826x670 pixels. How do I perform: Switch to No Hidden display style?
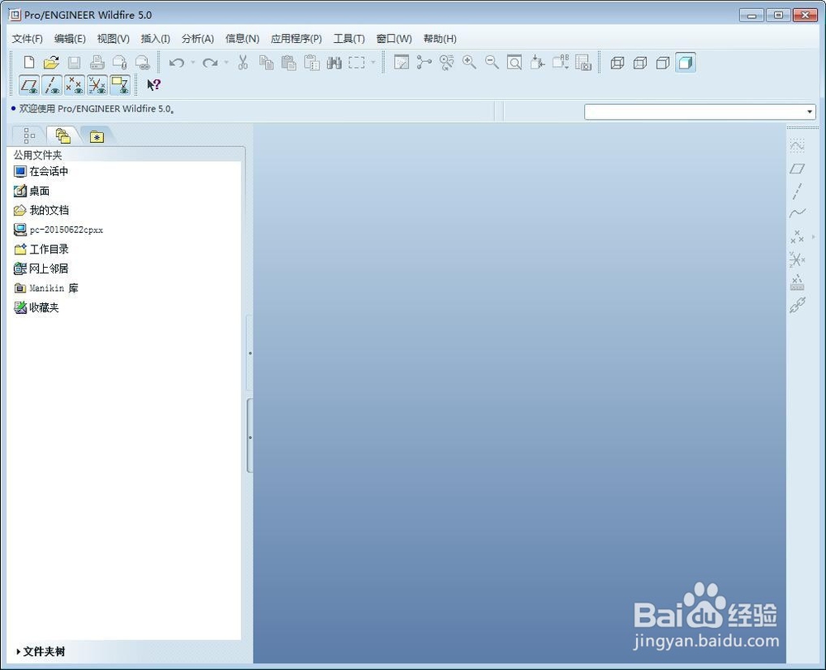click(x=662, y=64)
